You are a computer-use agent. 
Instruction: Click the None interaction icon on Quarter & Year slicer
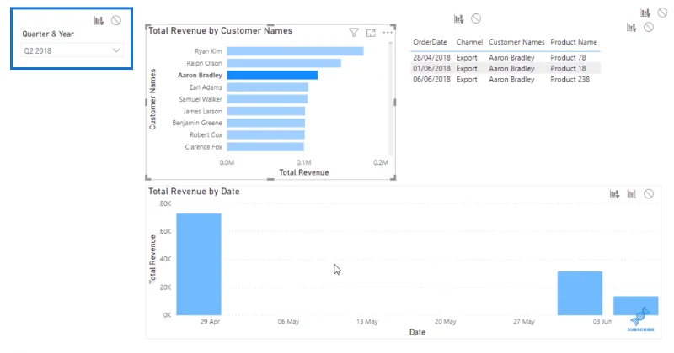point(116,20)
